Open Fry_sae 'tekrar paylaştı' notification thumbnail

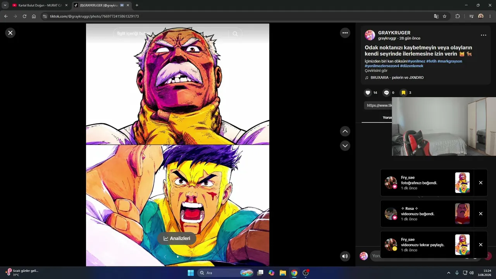point(462,245)
